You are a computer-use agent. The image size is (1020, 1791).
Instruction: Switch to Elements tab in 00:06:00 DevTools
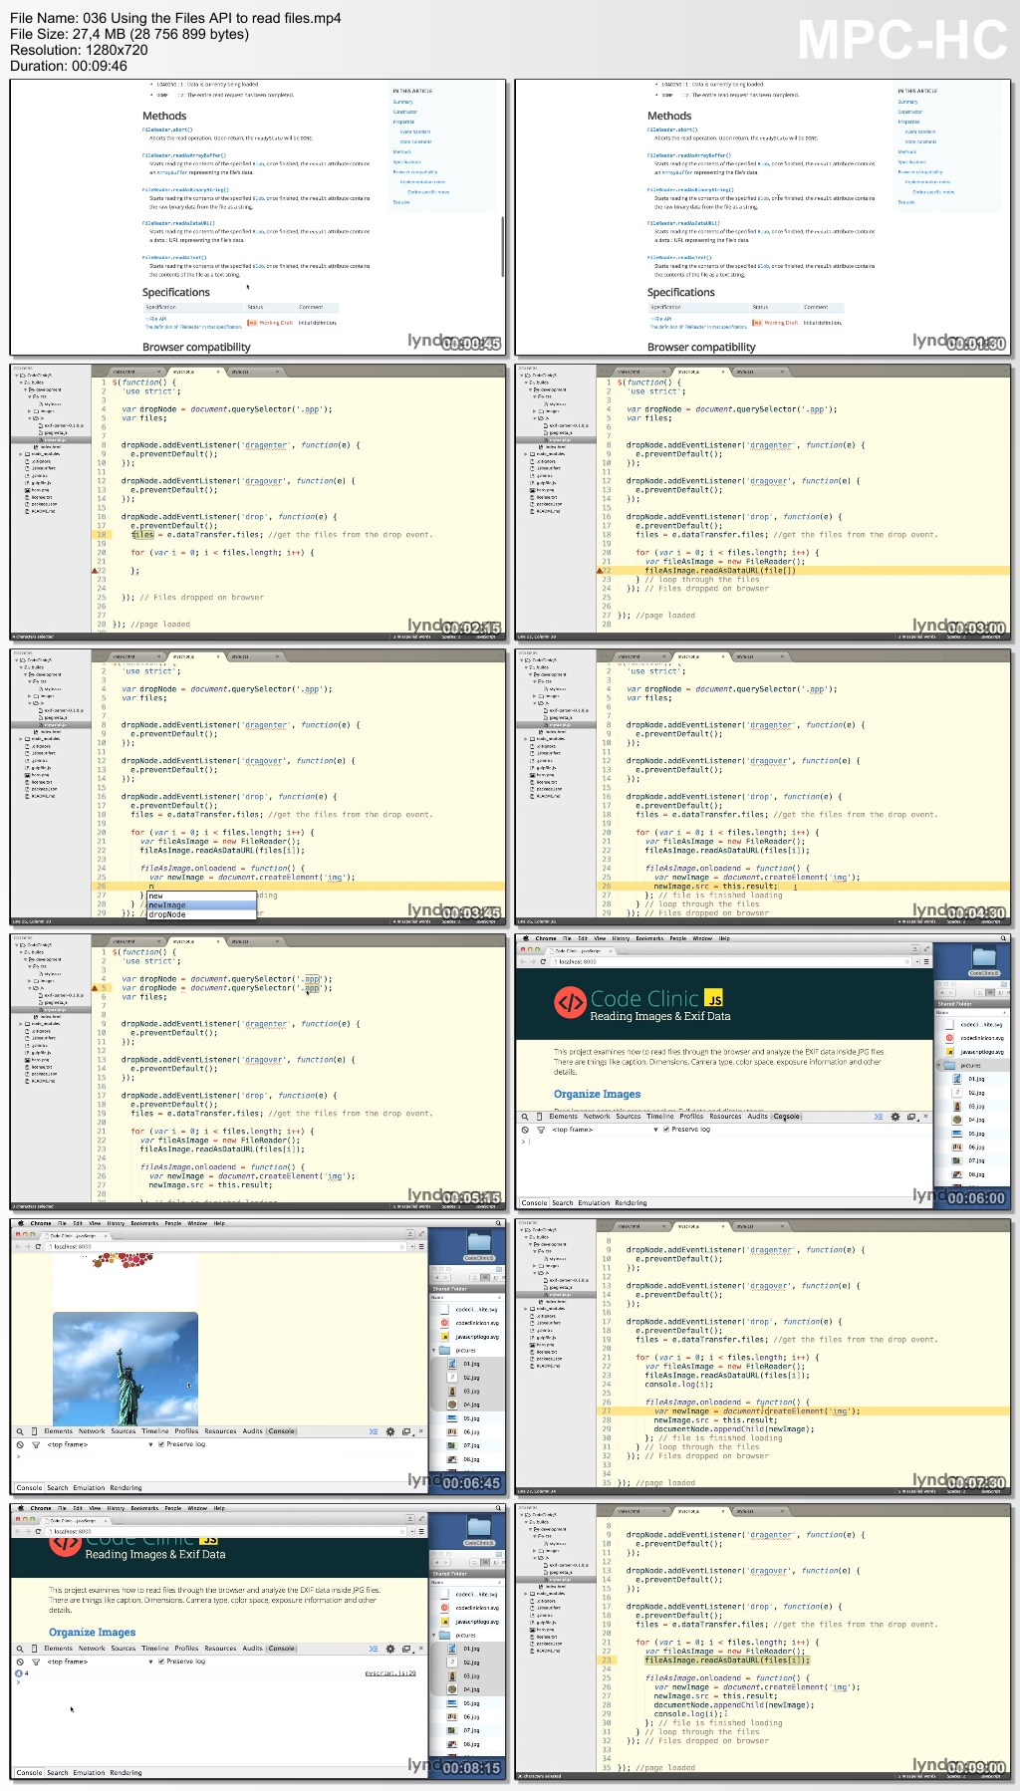[563, 1117]
